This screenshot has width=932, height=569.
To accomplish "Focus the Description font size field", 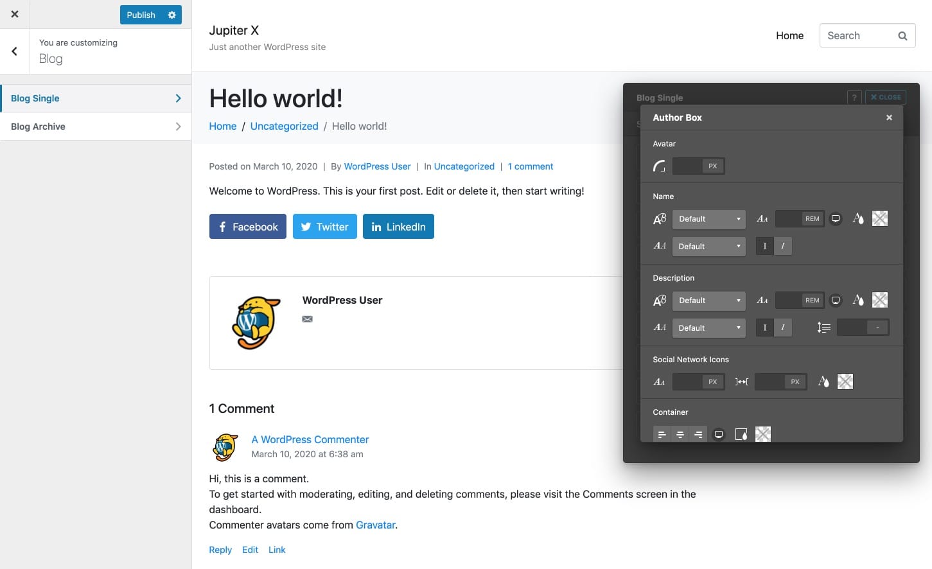I will [x=789, y=301].
